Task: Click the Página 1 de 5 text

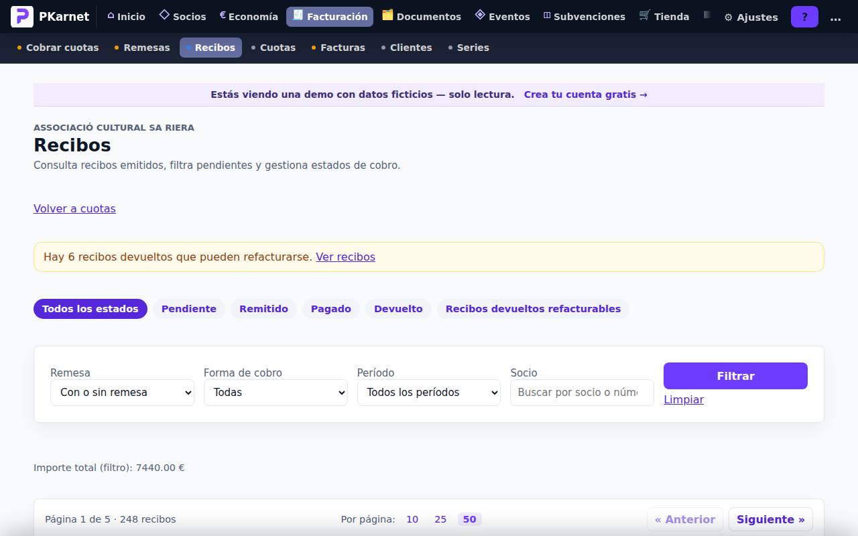Action: [111, 519]
